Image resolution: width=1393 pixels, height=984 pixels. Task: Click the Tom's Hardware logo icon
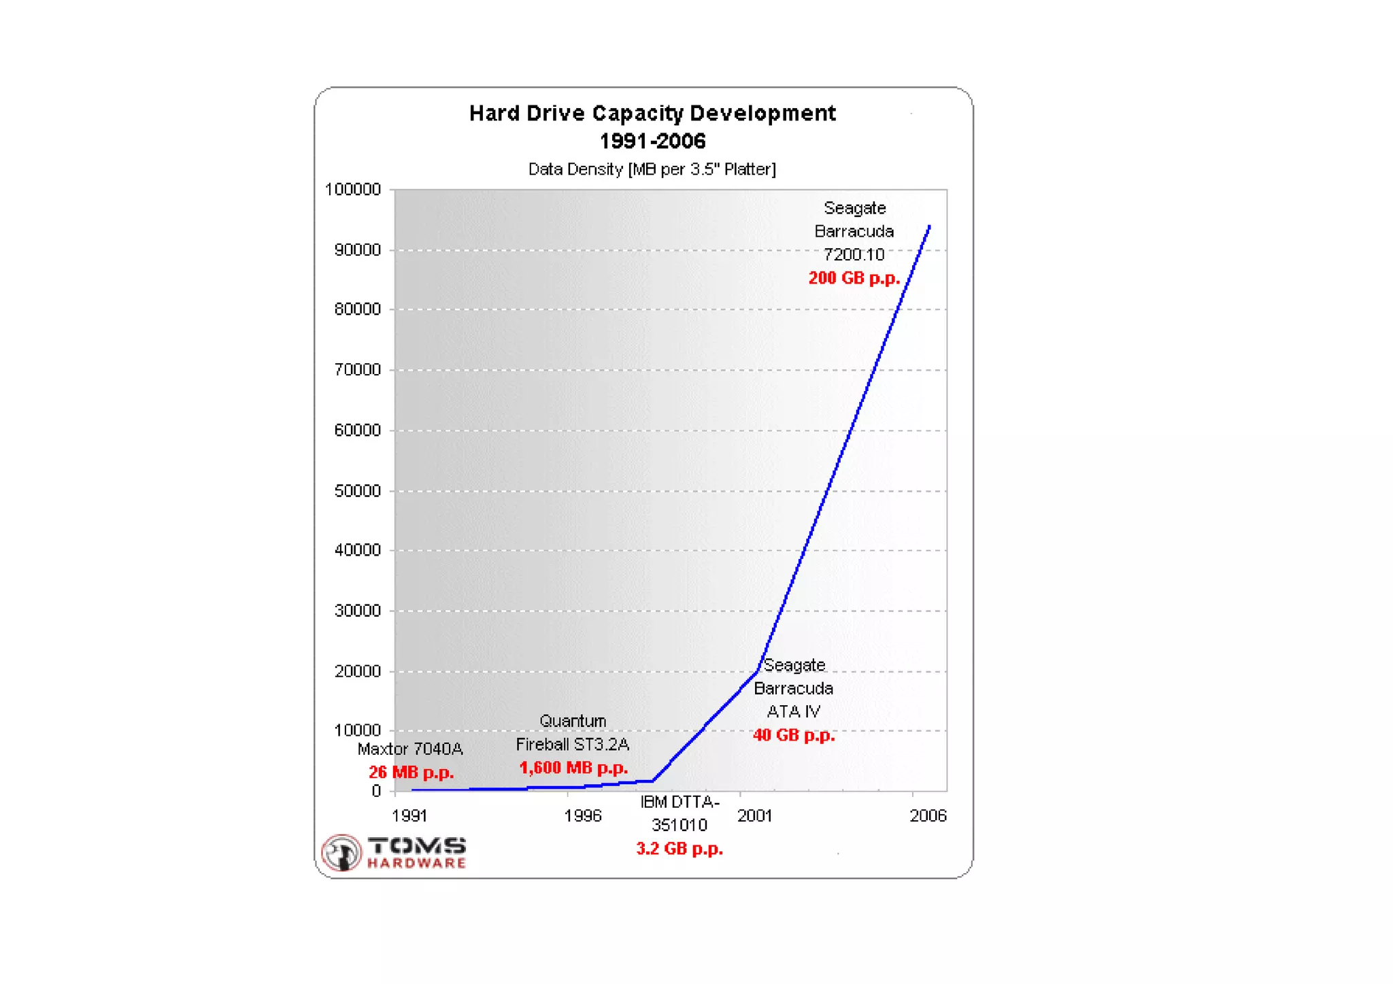(x=341, y=852)
